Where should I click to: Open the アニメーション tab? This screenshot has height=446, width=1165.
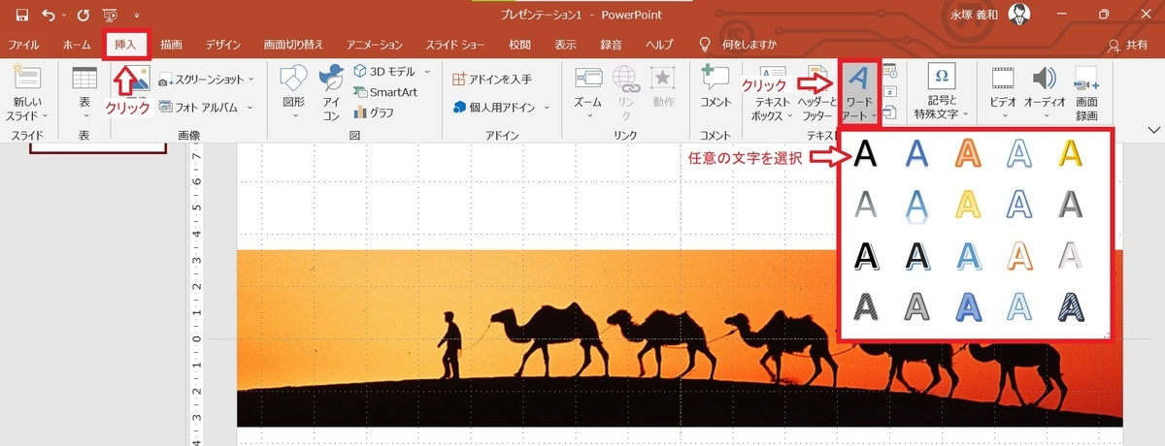[x=374, y=45]
